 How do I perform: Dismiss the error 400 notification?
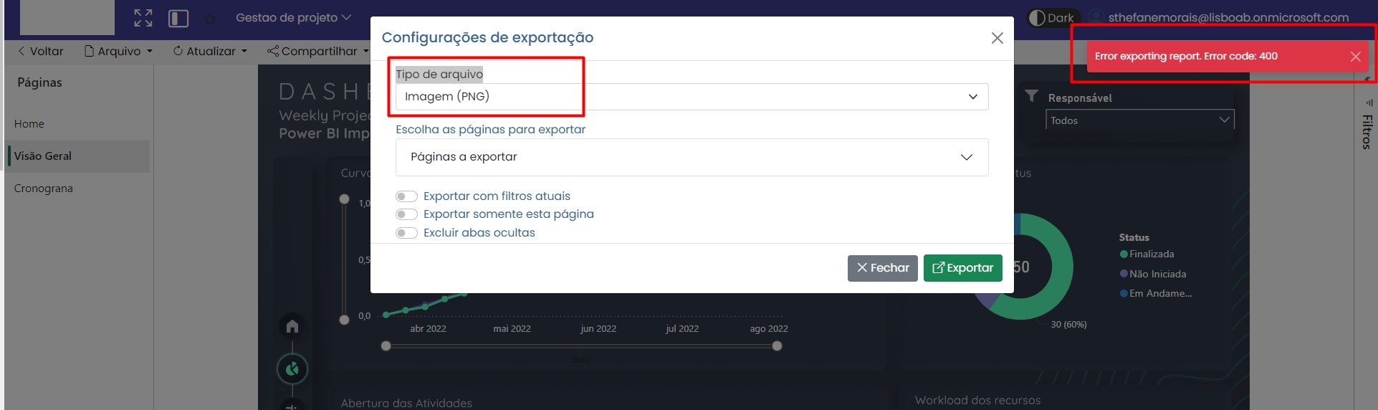tap(1355, 57)
